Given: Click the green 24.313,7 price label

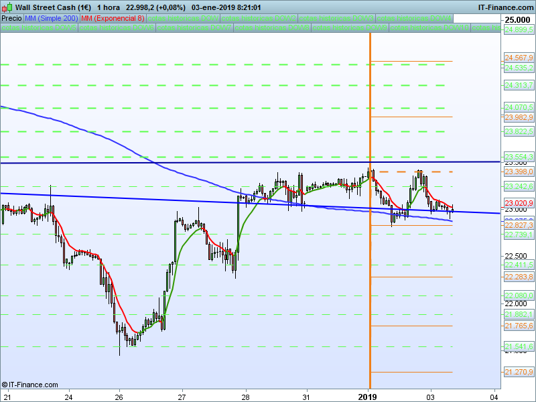Looking at the screenshot, I should point(519,85).
